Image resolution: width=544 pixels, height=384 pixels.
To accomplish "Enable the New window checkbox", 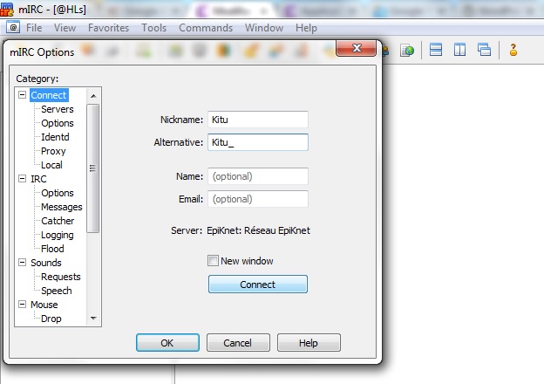I will (213, 260).
